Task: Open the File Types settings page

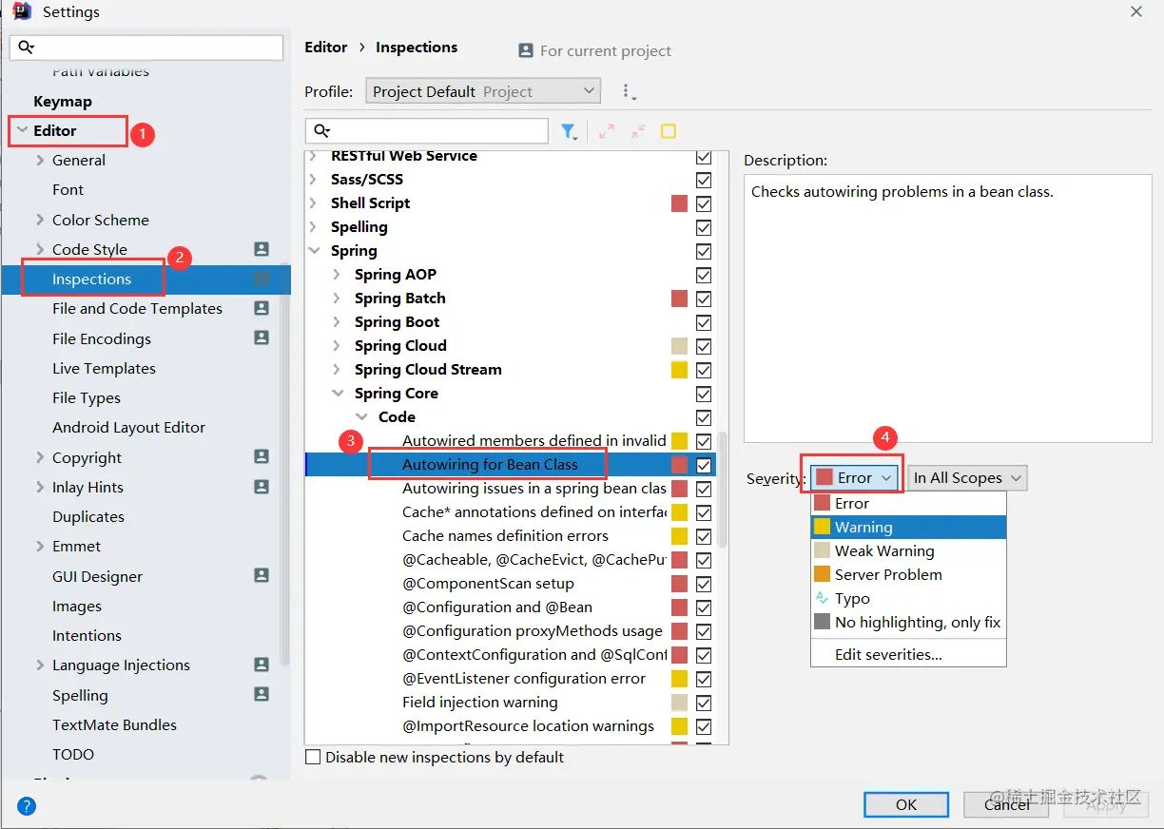Action: (87, 398)
